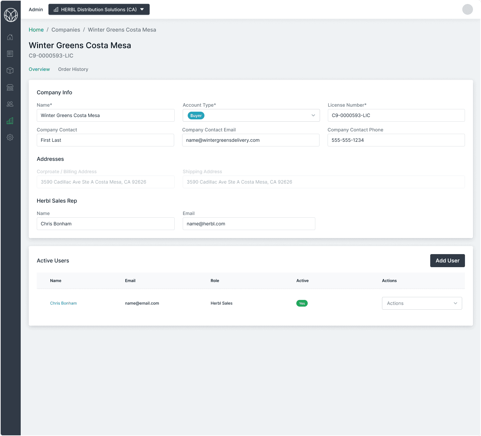Click the Active column header

(x=302, y=281)
